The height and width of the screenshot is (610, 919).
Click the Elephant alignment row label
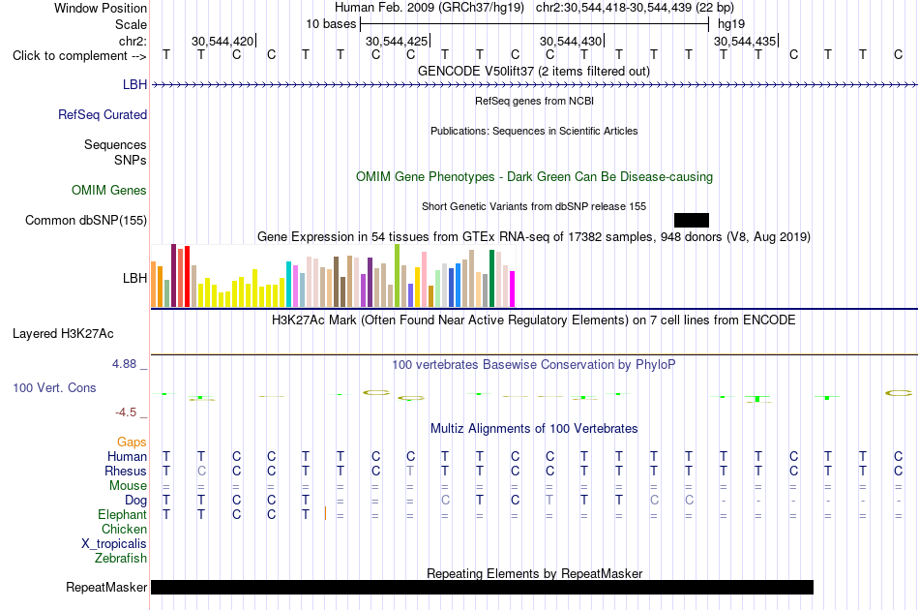[122, 514]
